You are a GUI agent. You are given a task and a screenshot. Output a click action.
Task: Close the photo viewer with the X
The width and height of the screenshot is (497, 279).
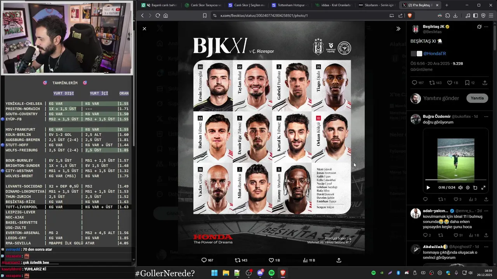[x=144, y=29]
